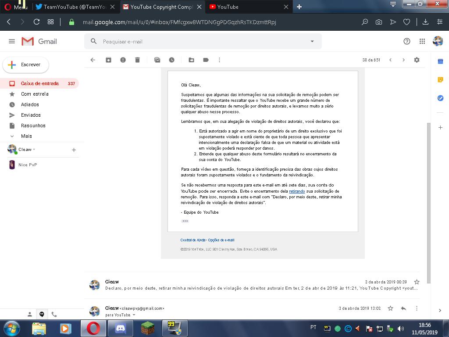This screenshot has height=337, width=449.
Task: Open Opera easy setup sliders icon
Action: (x=440, y=22)
